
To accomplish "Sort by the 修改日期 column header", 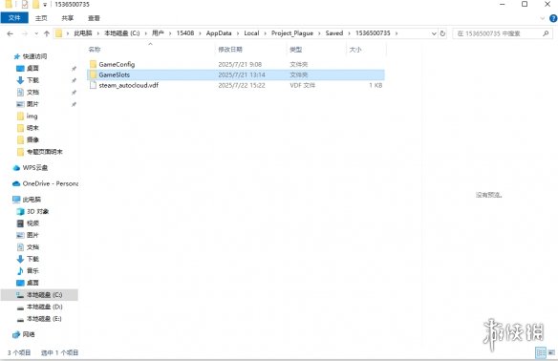I will click(x=230, y=50).
